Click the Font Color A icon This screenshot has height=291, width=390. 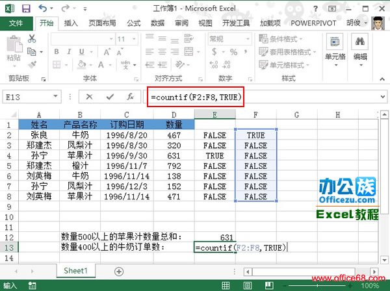pyautogui.click(x=101, y=64)
